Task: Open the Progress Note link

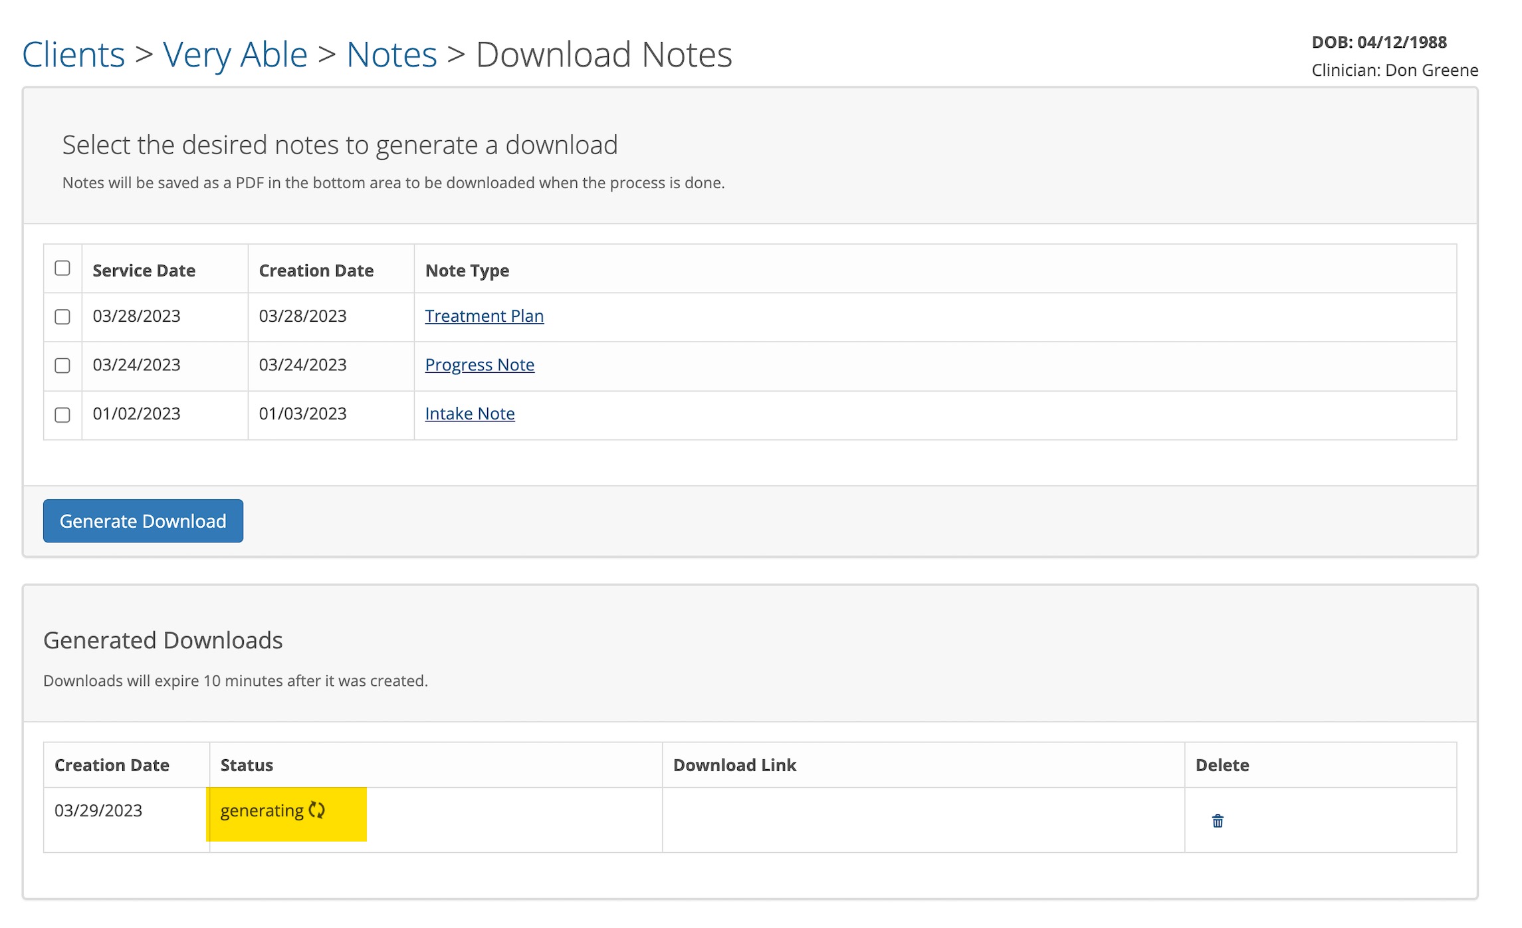Action: pos(479,365)
